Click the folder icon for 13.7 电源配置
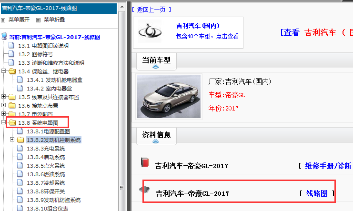Viewport: 353px width, 211px height. click(12, 114)
